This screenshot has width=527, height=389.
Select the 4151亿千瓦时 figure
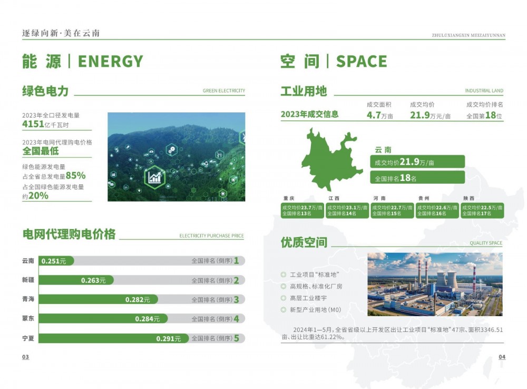click(45, 124)
